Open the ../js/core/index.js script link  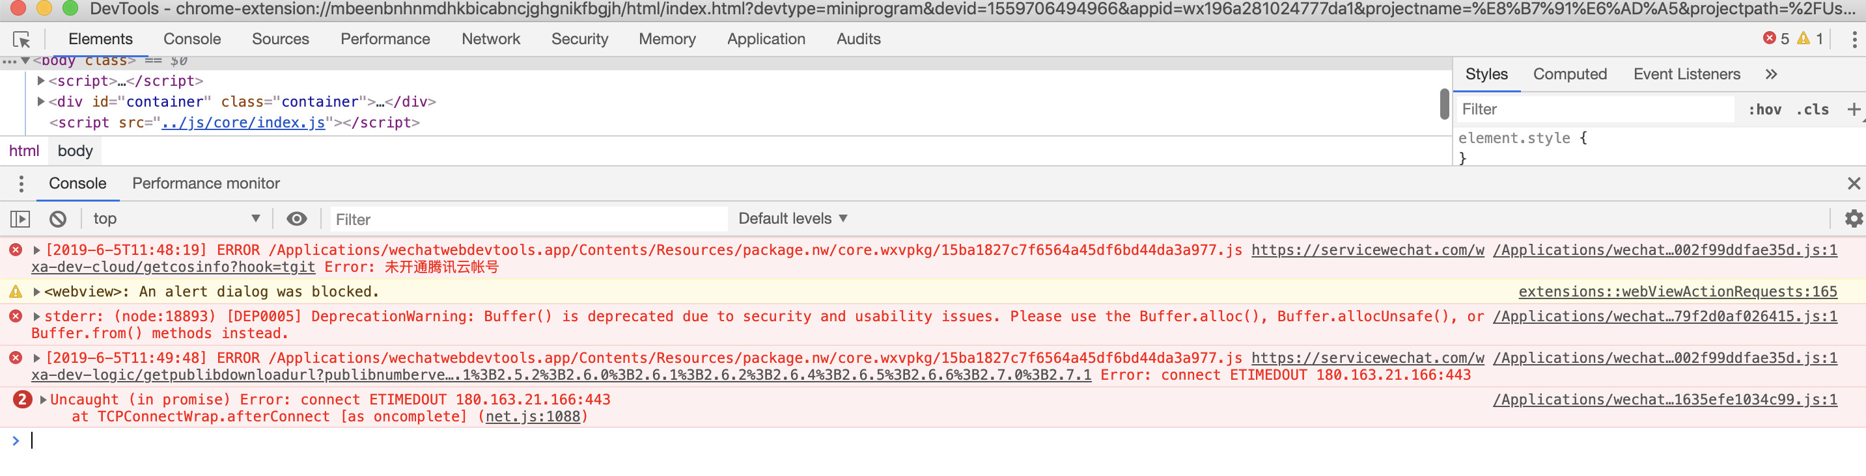tap(243, 123)
